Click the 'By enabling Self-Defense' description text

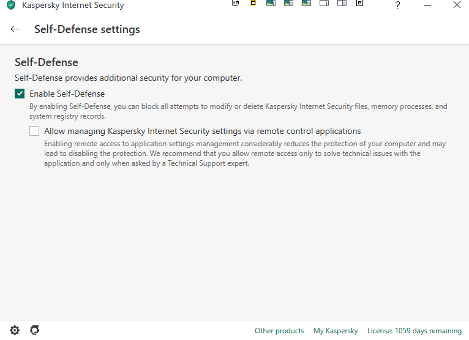coord(238,111)
